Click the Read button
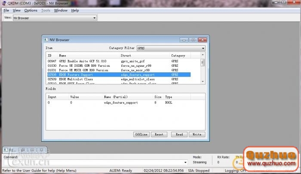Viewport: 301px width, 174px height. click(179, 134)
